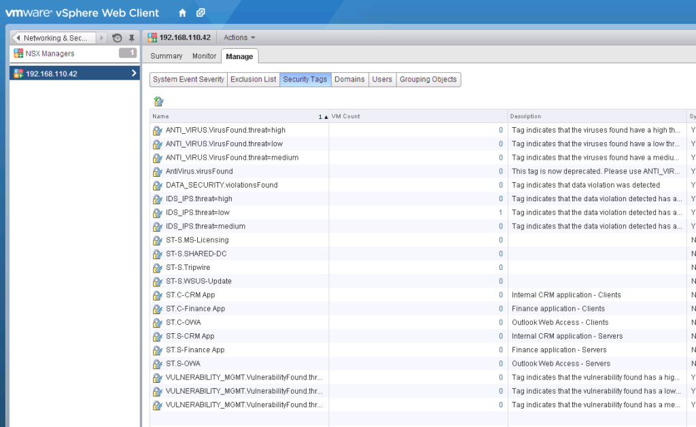Screen dimensions: 696x427
Task: Click the New Security Tag icon
Action: (x=158, y=101)
